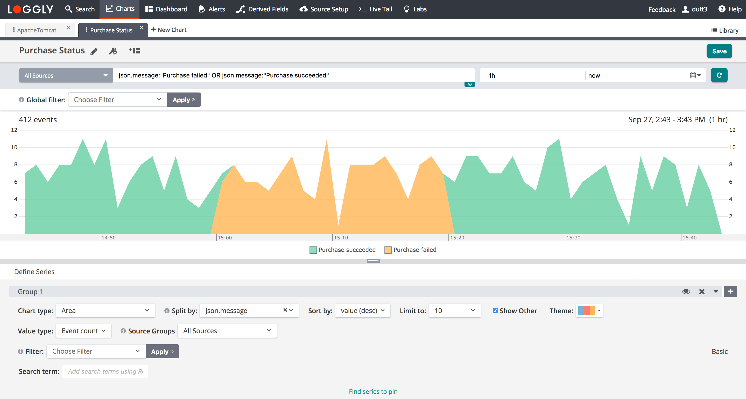
Task: Open the Chart type Area dropdown
Action: click(x=105, y=311)
